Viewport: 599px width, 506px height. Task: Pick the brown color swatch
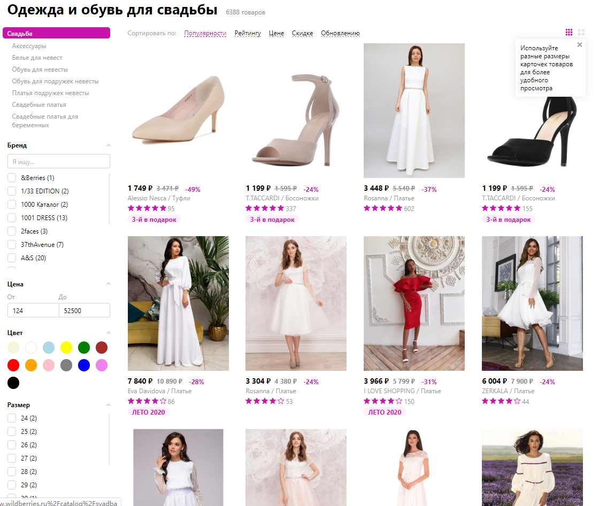(101, 348)
